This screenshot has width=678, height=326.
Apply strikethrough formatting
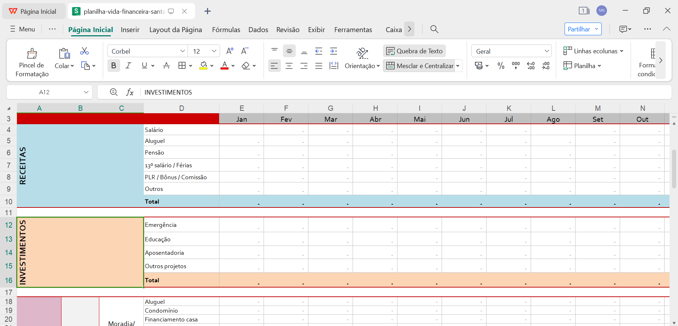(x=166, y=66)
